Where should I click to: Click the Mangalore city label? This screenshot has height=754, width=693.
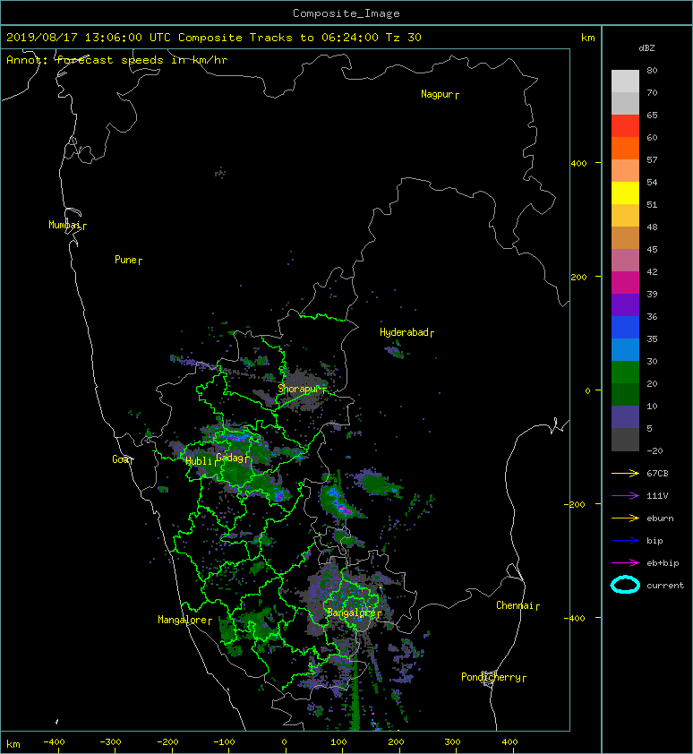pos(184,621)
